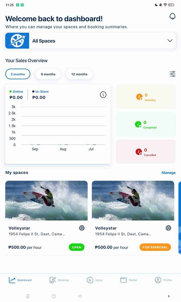This screenshot has width=181, height=302.
Task: Tap volleyball icon on second Volleystar card
Action: coord(168,228)
